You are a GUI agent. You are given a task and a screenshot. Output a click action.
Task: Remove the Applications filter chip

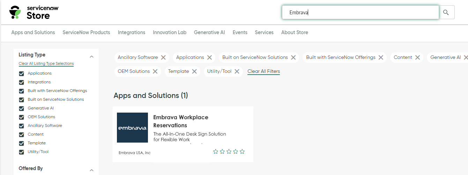[209, 58]
